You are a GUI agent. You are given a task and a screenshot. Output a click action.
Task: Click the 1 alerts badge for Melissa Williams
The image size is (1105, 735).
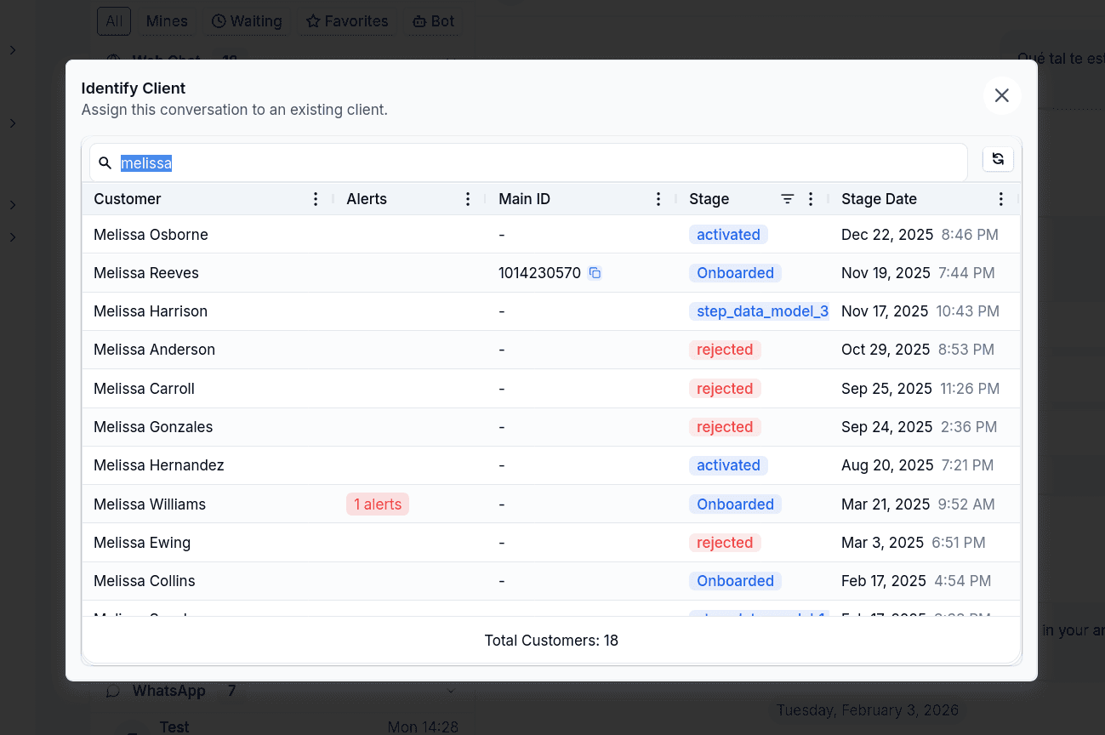point(378,504)
